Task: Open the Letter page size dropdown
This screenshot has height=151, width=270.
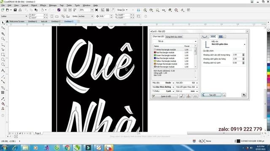Action: pyautogui.click(x=26, y=16)
